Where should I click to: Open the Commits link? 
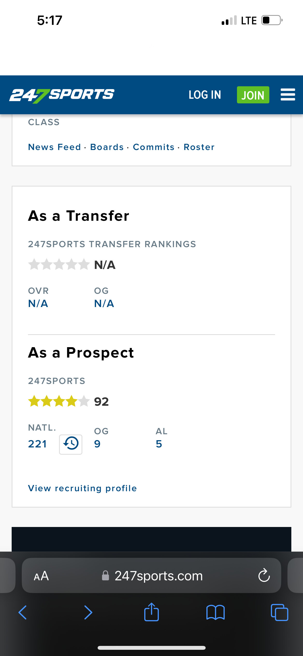tap(154, 147)
